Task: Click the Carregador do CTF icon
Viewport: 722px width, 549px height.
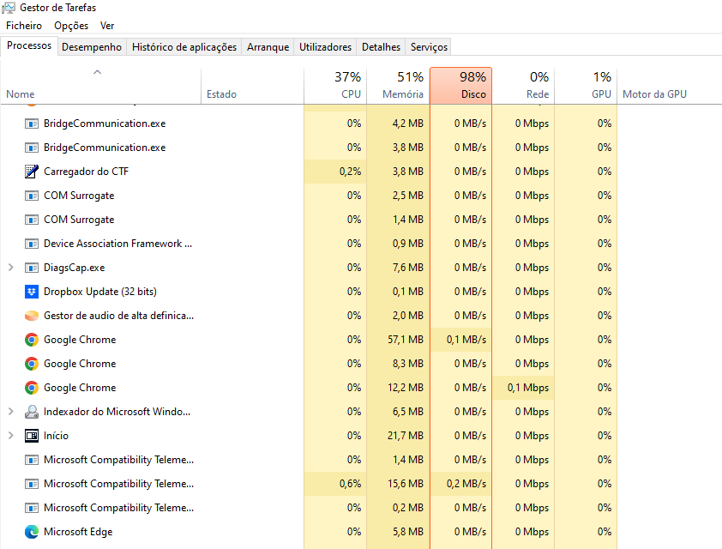Action: coord(32,172)
